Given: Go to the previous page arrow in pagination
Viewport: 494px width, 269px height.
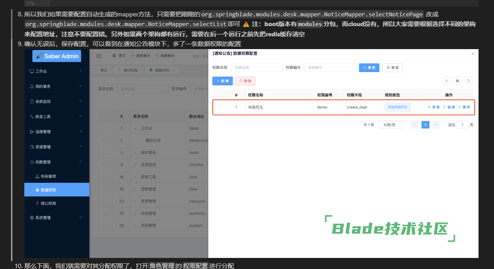Looking at the screenshot, I should coord(414,125).
